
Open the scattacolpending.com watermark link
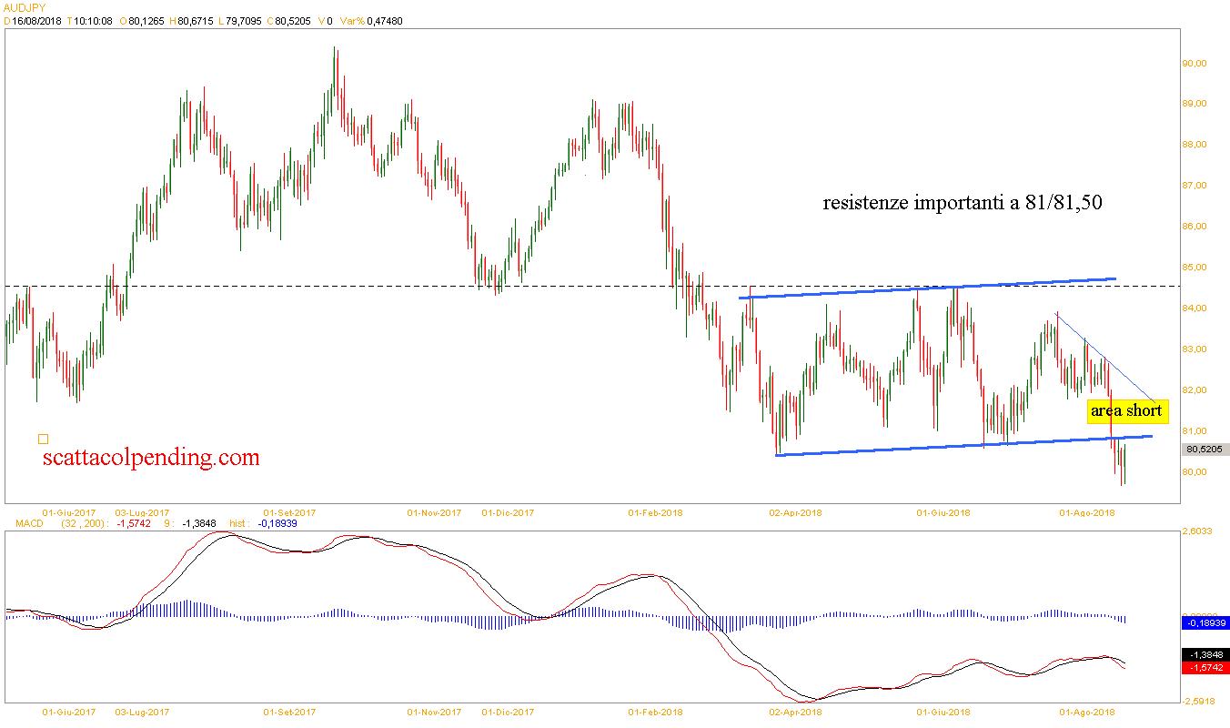151,458
